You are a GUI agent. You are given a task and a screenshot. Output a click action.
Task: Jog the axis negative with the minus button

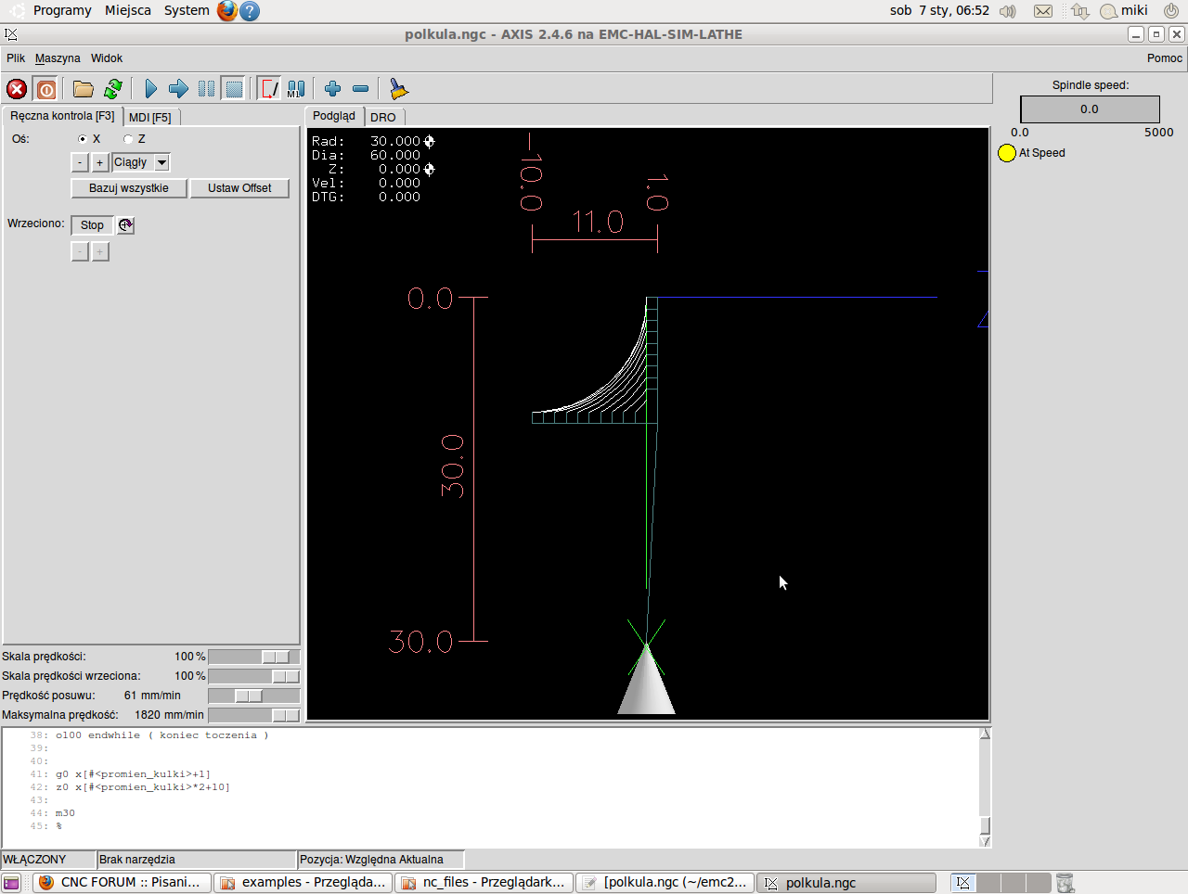pyautogui.click(x=80, y=162)
